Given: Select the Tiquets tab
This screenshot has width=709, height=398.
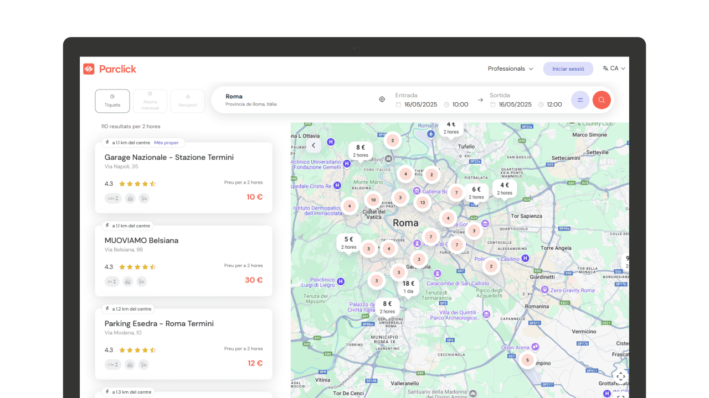Looking at the screenshot, I should 112,101.
